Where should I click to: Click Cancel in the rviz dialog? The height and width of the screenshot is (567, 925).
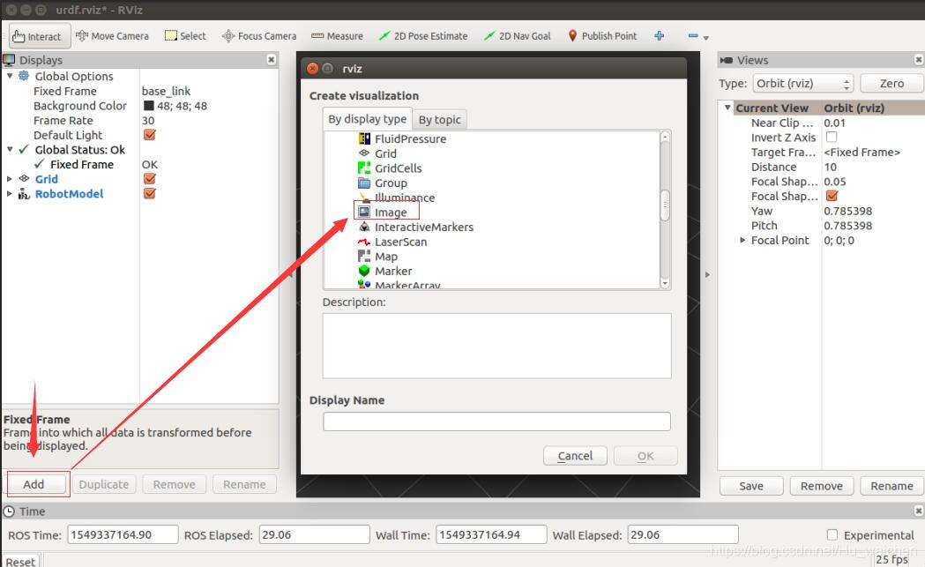[x=575, y=456]
